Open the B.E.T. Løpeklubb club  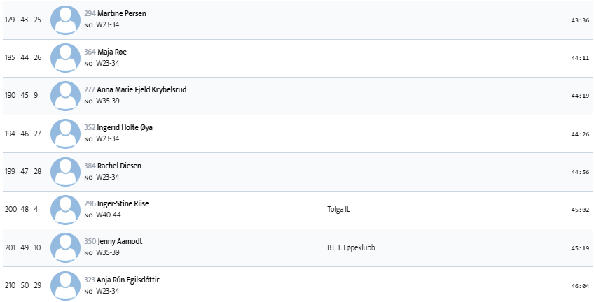click(x=351, y=247)
